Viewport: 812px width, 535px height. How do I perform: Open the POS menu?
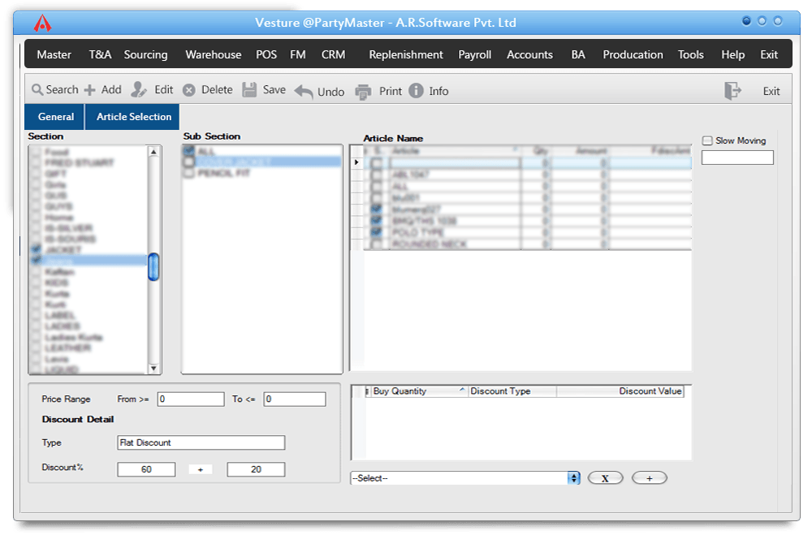[x=266, y=54]
